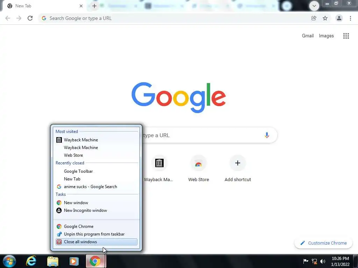Bookmark this tab with the star icon
The height and width of the screenshot is (268, 358).
[325, 18]
